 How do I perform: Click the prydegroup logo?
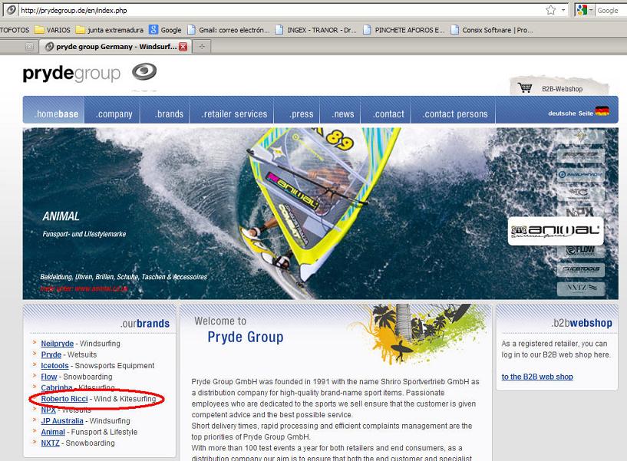click(x=90, y=73)
